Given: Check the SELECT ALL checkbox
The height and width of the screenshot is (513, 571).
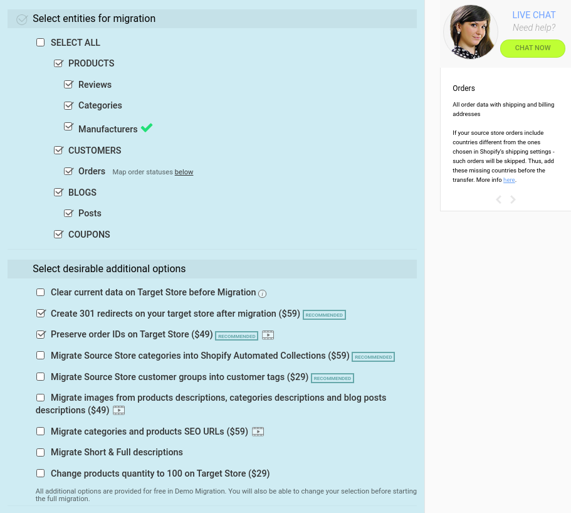Looking at the screenshot, I should (41, 43).
